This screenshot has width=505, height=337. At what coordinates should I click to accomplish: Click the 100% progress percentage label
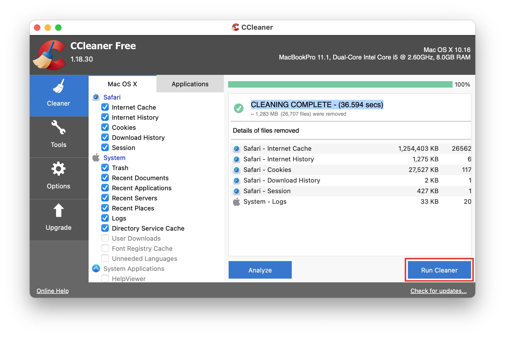click(x=462, y=84)
